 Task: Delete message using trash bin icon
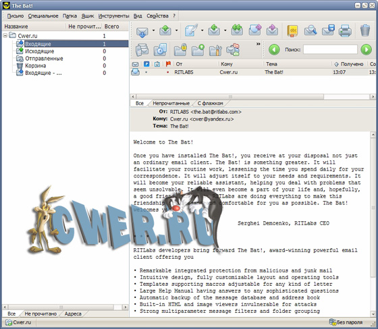point(365,30)
